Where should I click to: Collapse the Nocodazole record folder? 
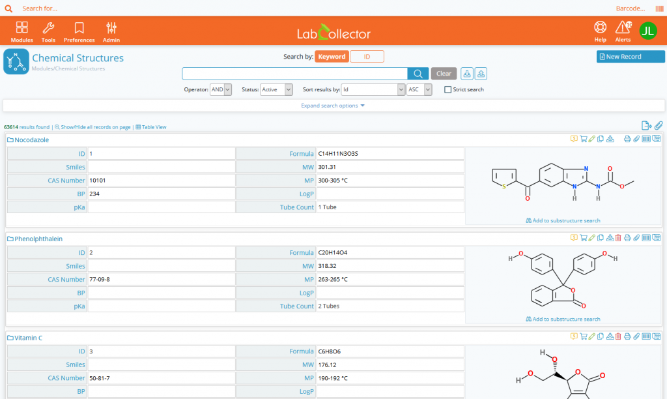click(10, 140)
